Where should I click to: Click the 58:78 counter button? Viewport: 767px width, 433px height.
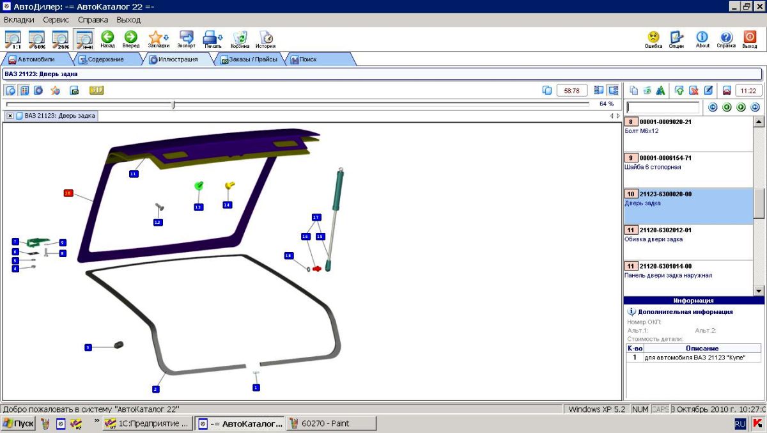click(x=572, y=90)
